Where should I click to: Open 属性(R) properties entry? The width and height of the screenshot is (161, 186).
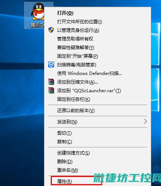(65, 181)
